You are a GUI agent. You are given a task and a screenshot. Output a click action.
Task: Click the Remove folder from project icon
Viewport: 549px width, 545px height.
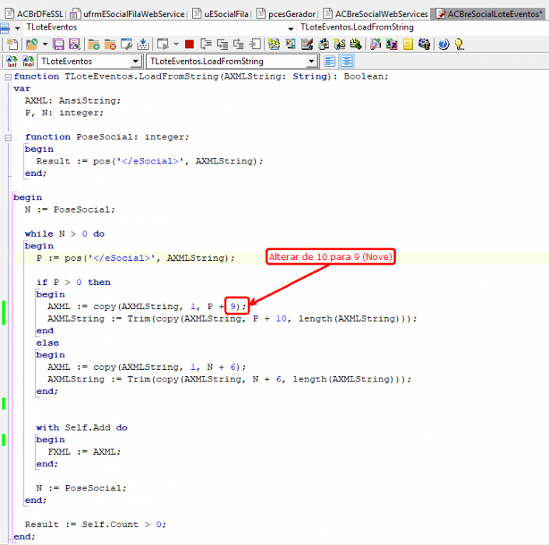(x=110, y=44)
